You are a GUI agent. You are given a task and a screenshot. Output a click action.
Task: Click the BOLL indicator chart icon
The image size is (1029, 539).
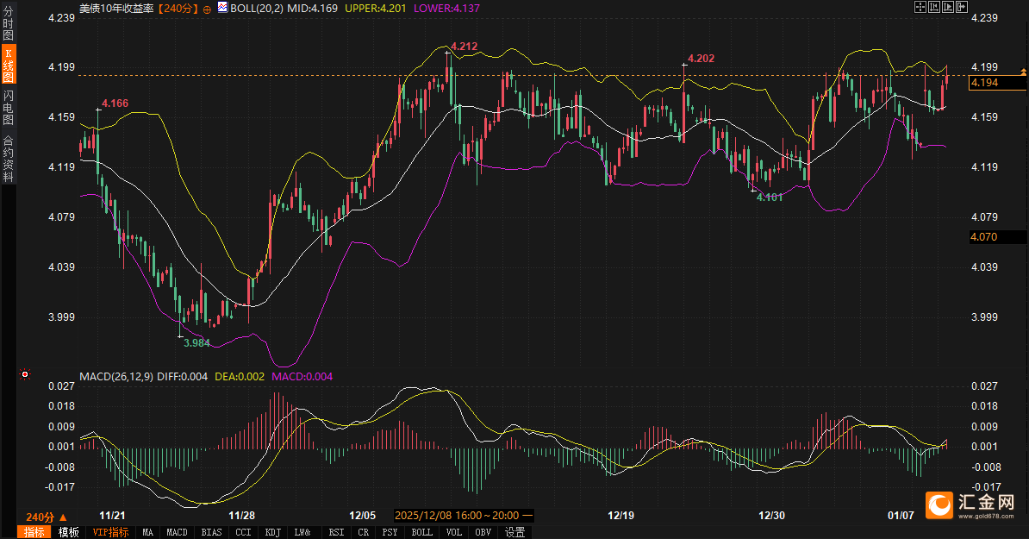pyautogui.click(x=222, y=7)
